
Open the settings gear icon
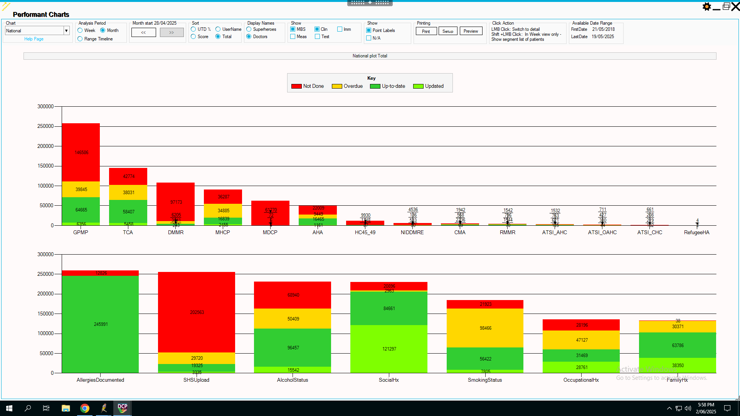[x=706, y=7]
